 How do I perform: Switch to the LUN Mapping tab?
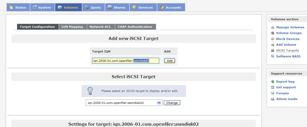tap(72, 27)
